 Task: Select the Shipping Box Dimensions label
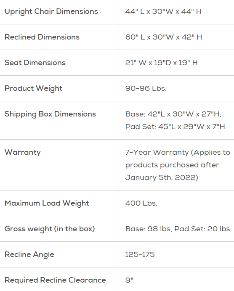(50, 114)
